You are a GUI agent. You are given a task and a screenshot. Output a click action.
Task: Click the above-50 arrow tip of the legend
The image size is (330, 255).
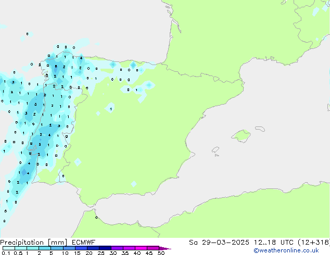[165, 248]
